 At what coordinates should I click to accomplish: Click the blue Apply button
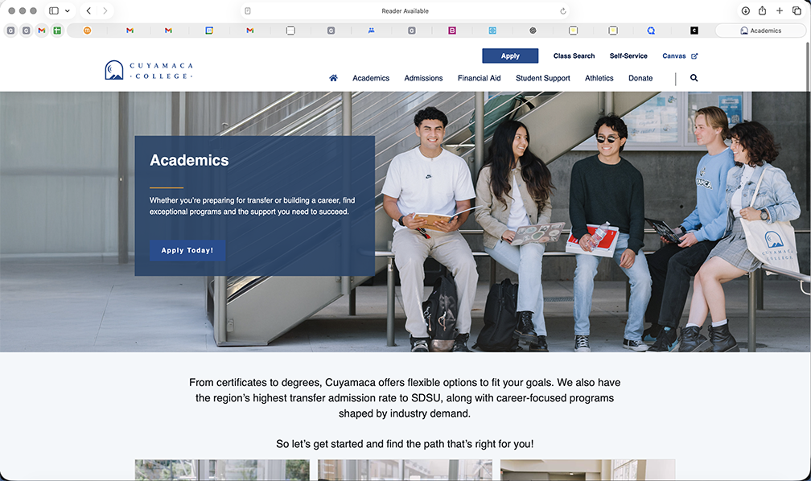pos(510,55)
